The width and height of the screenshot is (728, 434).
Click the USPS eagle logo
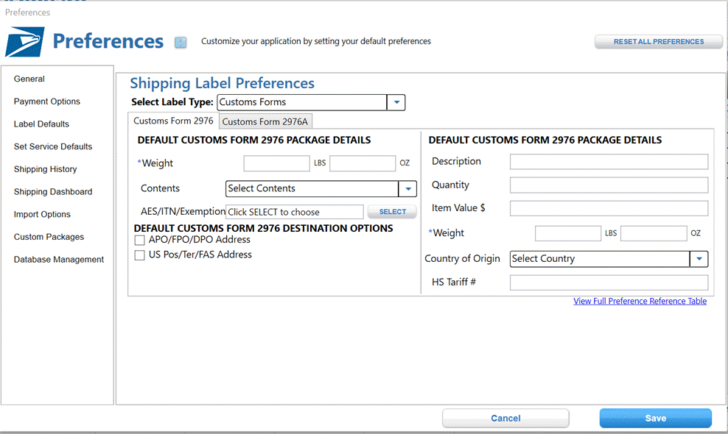click(24, 42)
